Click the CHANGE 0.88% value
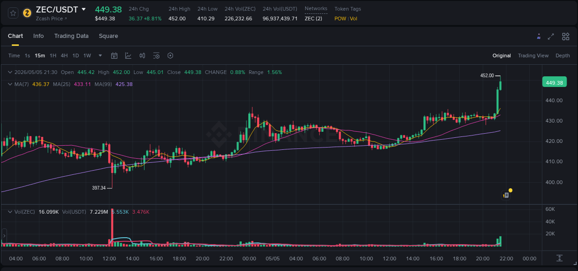The image size is (578, 271). [x=238, y=72]
